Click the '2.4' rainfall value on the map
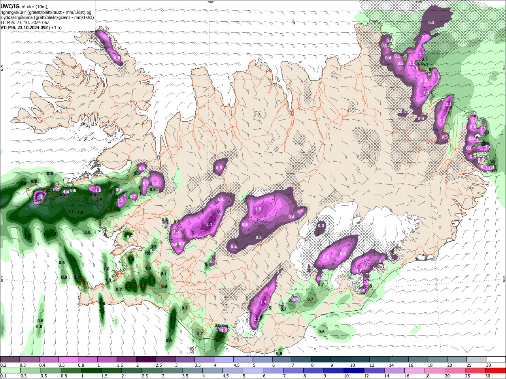This screenshot has height=379, width=506. (x=93, y=195)
